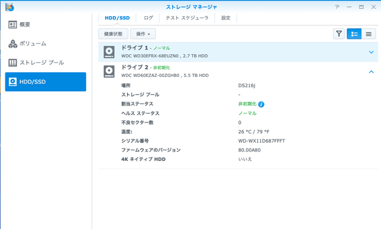Click the ストレージ プール label in drive details
381x229 pixels.
pos(140,95)
